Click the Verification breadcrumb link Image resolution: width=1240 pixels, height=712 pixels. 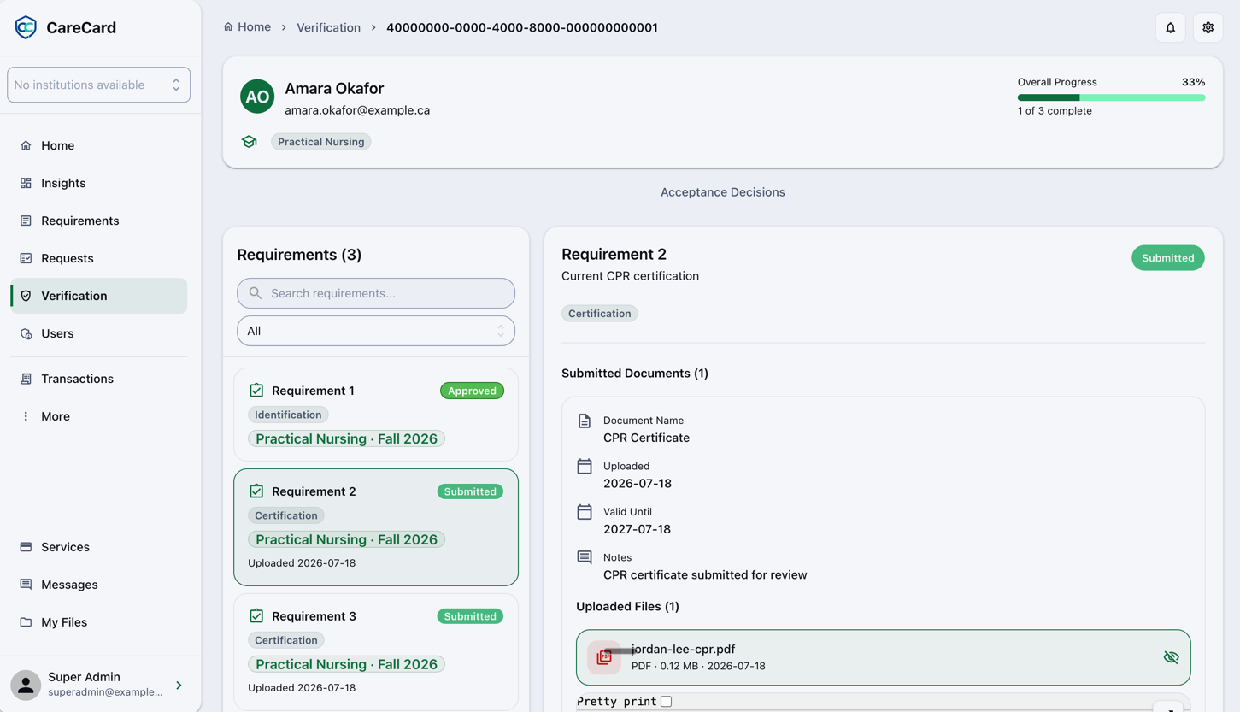pyautogui.click(x=328, y=27)
